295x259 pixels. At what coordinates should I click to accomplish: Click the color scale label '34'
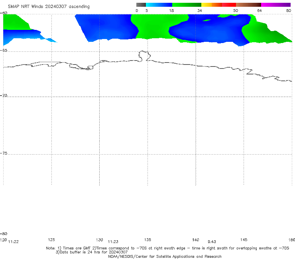[200, 10]
